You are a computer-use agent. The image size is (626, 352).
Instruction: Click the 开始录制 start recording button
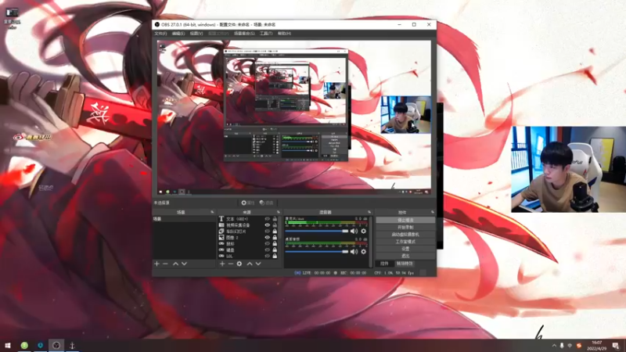point(405,227)
